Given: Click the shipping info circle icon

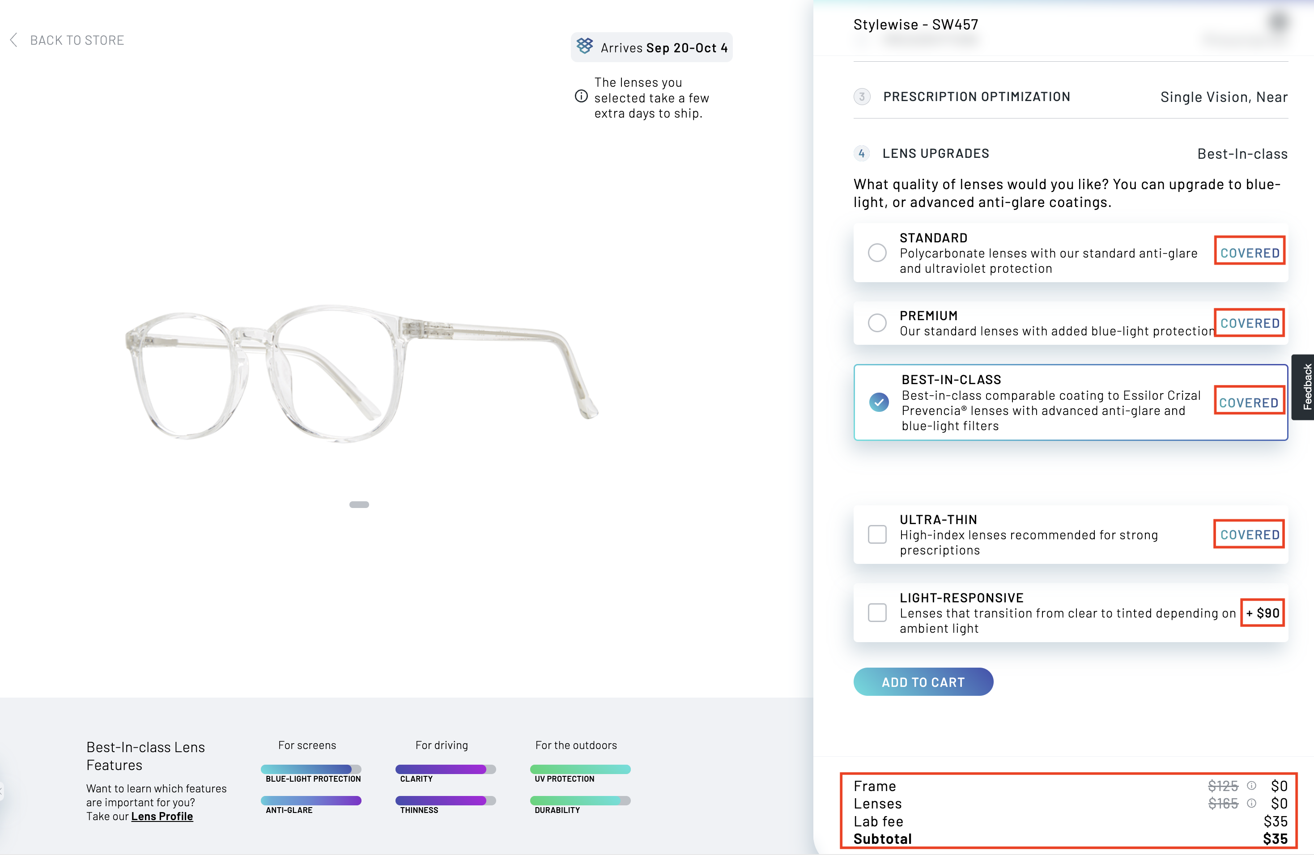Looking at the screenshot, I should (581, 97).
